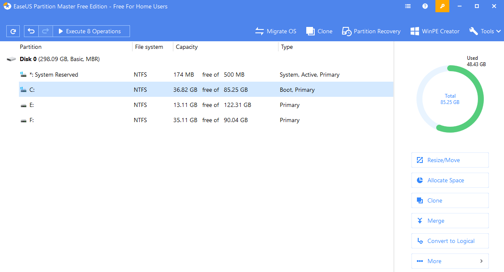Viewport: 504px width, 272px height.
Task: Open the Clone tool from top toolbar
Action: 319,31
